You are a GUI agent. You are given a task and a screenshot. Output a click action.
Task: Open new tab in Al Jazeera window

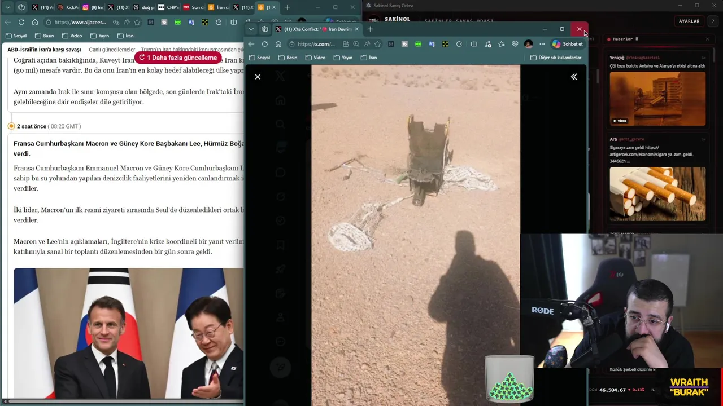click(x=288, y=7)
